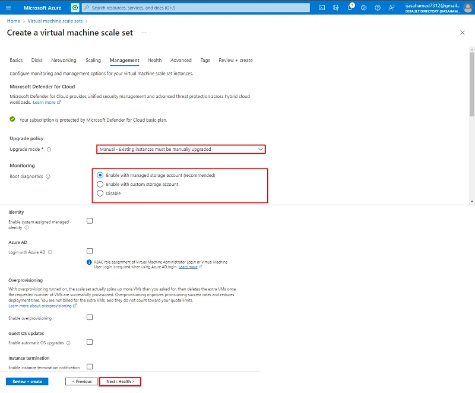Show info for automatic OS upgrades
The image size is (475, 393).
point(68,343)
